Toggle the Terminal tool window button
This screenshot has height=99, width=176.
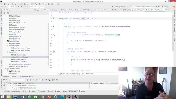click(82, 91)
